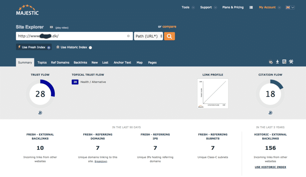Switch to the Topics tab
Image resolution: width=306 pixels, height=177 pixels.
point(42,63)
